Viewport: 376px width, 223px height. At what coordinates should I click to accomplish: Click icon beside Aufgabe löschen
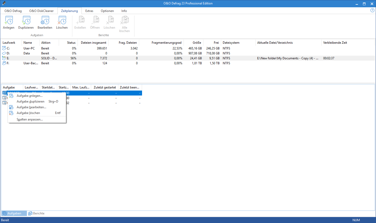(11, 113)
